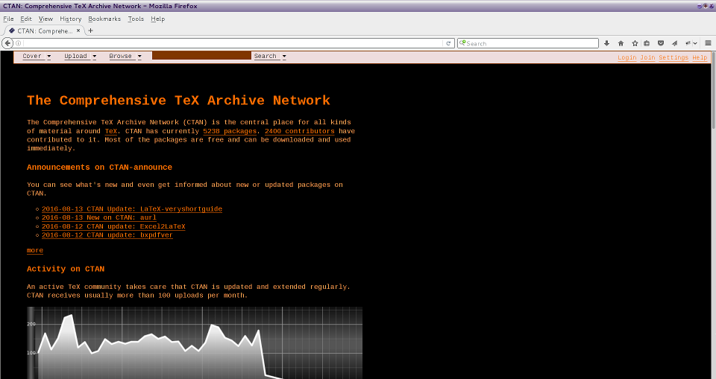The height and width of the screenshot is (379, 716).
Task: Bookmark this page with the star icon
Action: (x=635, y=43)
